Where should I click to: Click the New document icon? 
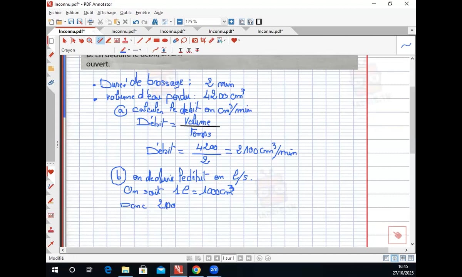tap(52, 22)
